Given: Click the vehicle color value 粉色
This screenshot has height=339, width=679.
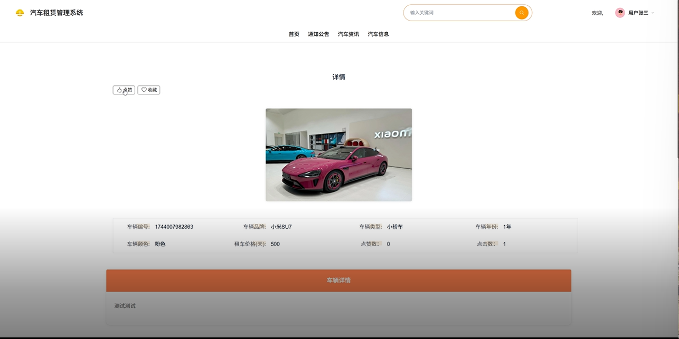Looking at the screenshot, I should coord(160,244).
